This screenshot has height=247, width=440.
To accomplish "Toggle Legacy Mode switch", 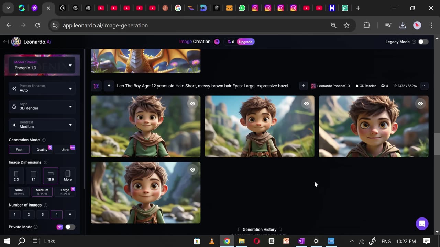I will [423, 42].
